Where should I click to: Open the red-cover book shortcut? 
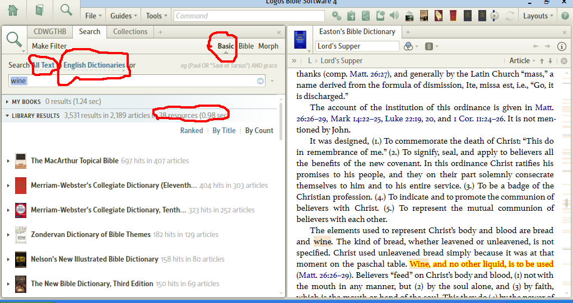click(453, 16)
